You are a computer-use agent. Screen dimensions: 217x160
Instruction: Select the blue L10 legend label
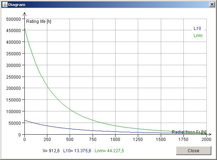197,29
